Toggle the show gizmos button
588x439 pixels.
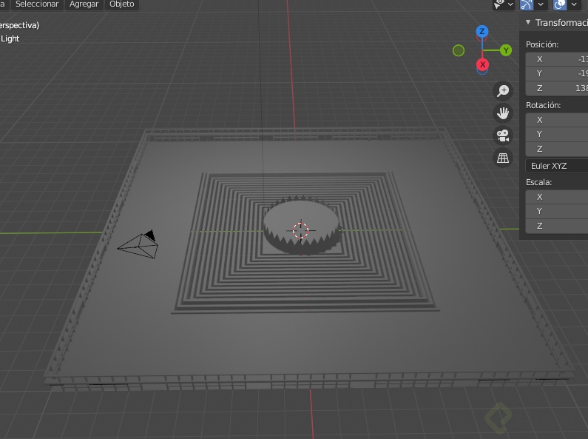[x=527, y=4]
